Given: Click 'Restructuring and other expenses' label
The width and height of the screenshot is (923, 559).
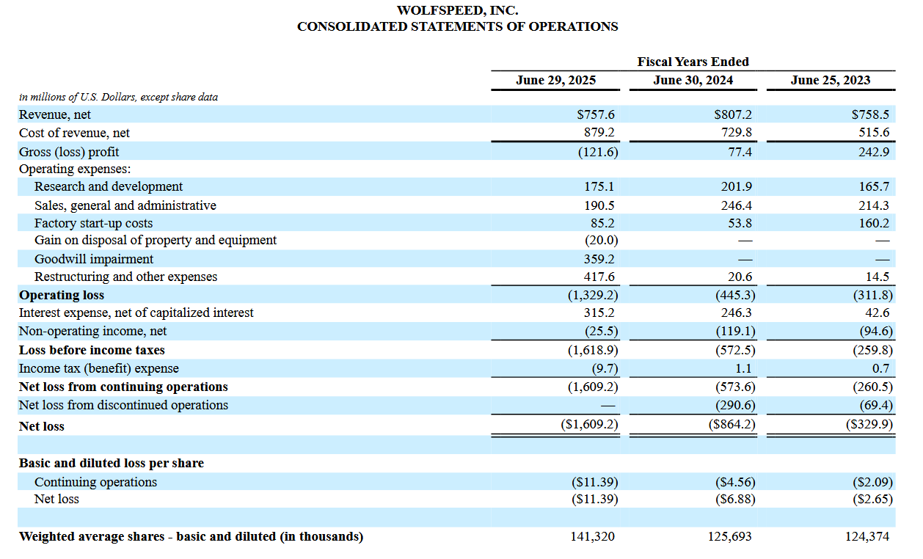Looking at the screenshot, I should point(126,277).
